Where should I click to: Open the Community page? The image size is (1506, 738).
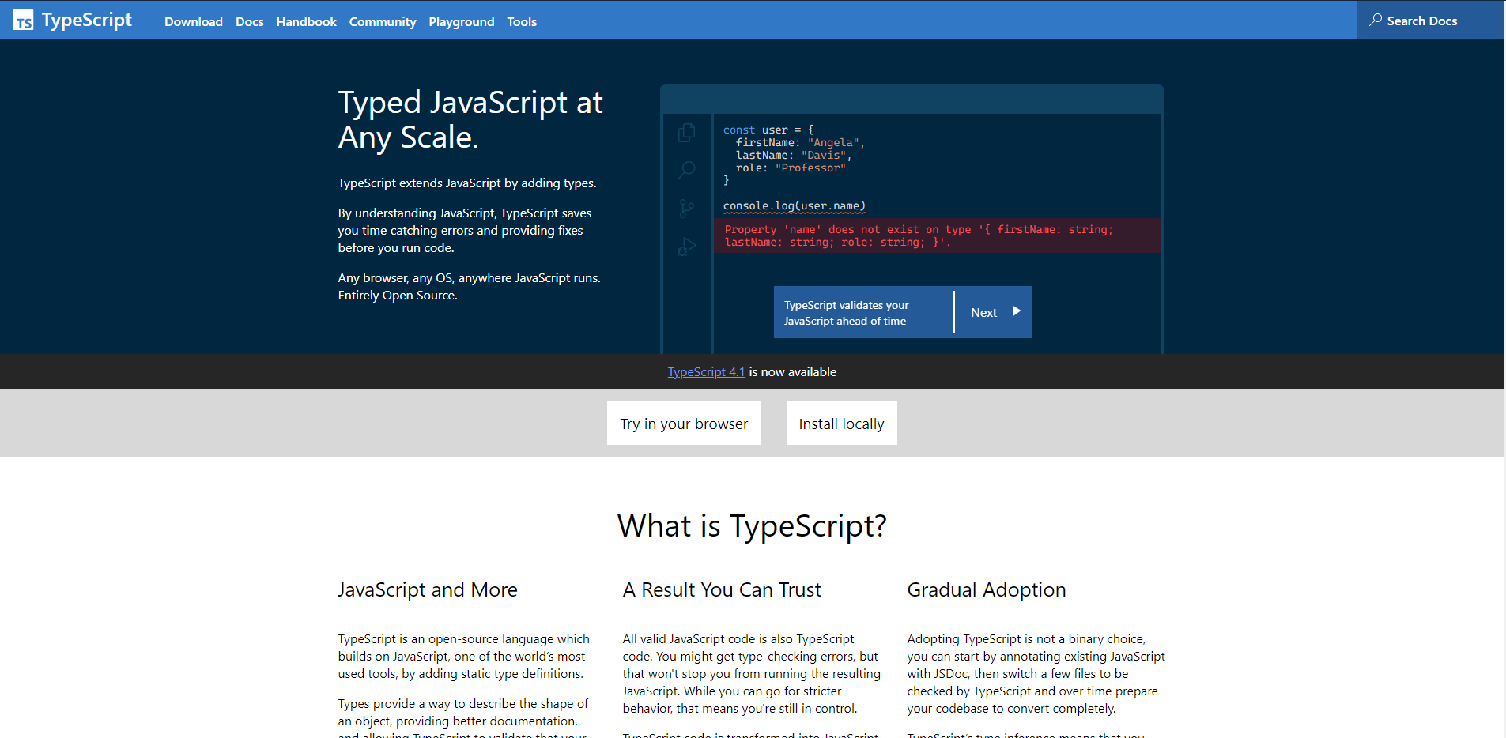tap(383, 21)
